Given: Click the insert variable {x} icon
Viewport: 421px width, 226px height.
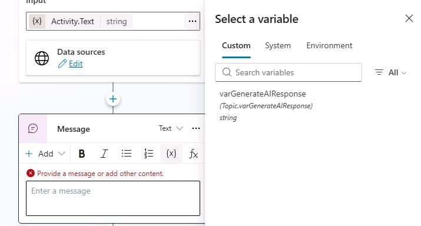Looking at the screenshot, I should 171,154.
